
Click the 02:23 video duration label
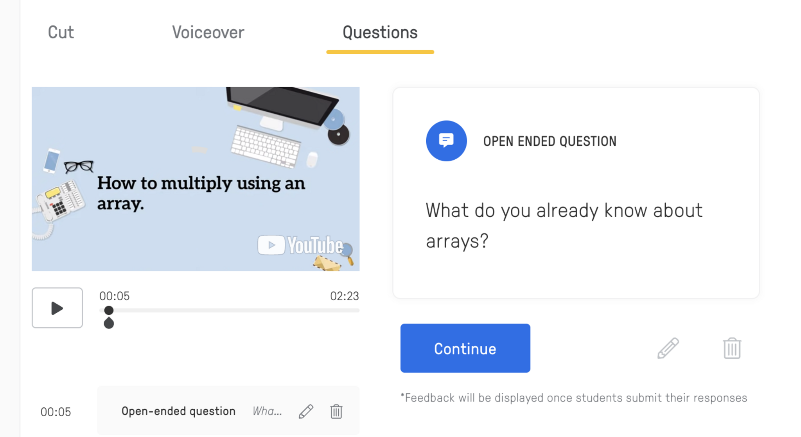(x=344, y=296)
